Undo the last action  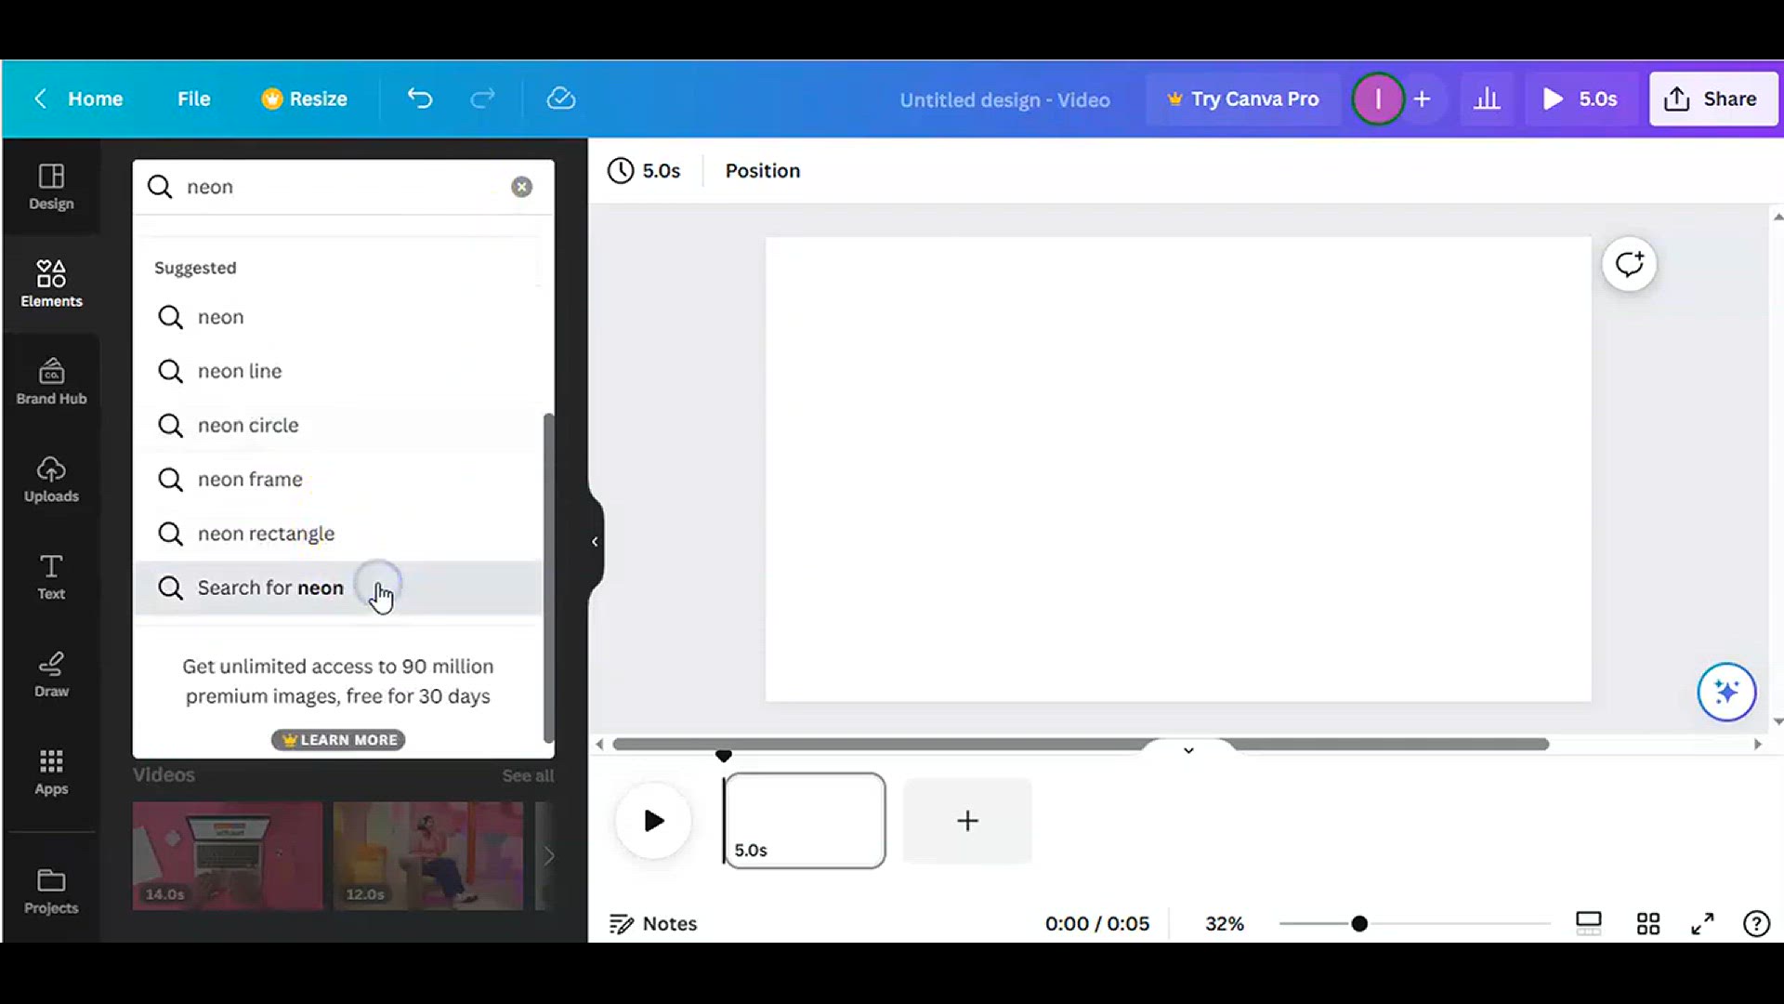click(420, 99)
